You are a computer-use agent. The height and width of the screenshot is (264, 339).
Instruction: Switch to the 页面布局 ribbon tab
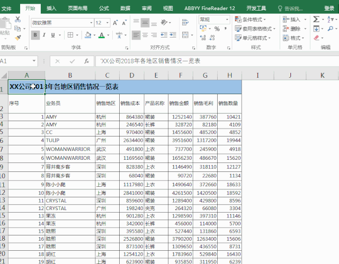(x=78, y=8)
